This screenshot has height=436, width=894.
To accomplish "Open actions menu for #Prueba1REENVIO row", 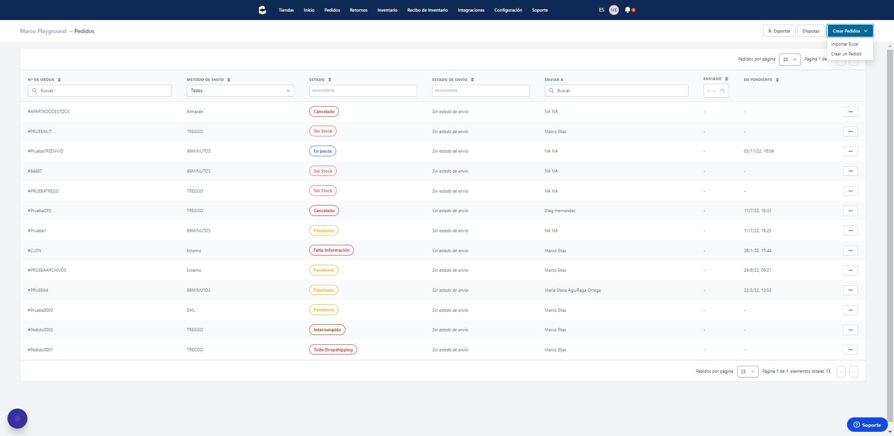I will coord(850,151).
